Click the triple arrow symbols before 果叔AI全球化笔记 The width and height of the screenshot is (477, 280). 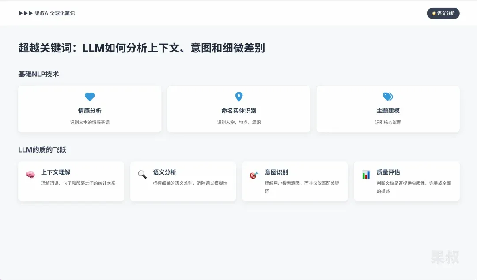click(26, 13)
